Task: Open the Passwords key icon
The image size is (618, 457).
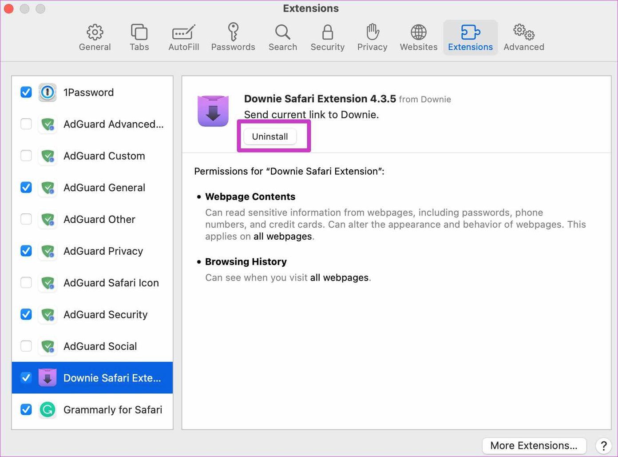Action: click(x=233, y=32)
